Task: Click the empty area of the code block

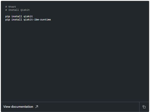Action: click(75, 61)
